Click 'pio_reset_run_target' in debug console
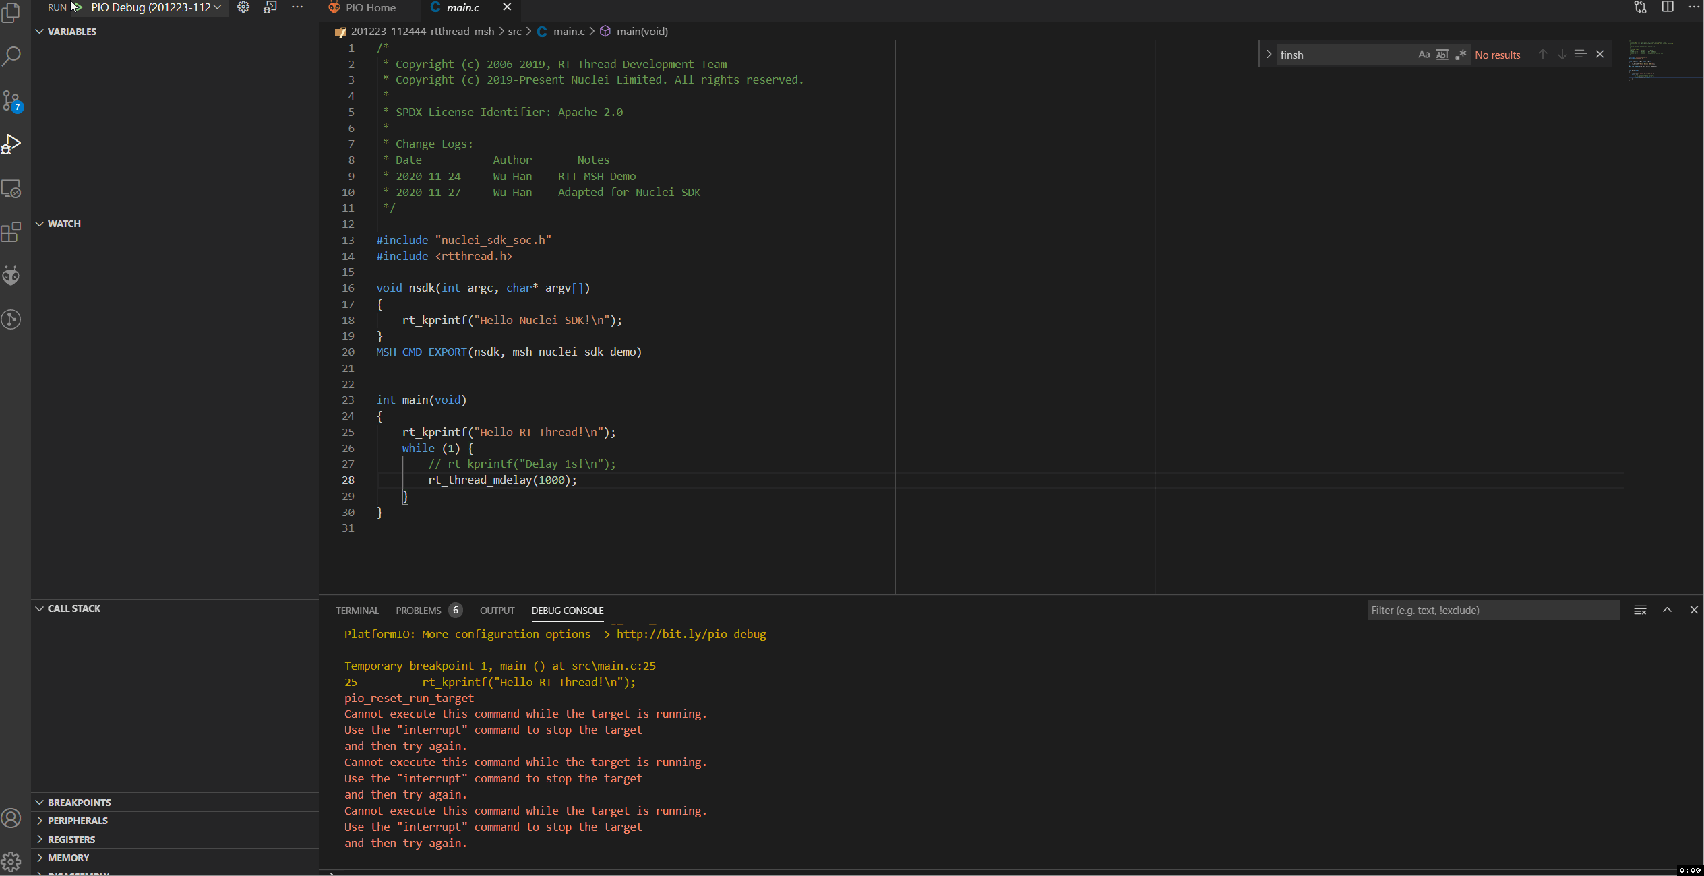Image resolution: width=1704 pixels, height=876 pixels. (408, 698)
